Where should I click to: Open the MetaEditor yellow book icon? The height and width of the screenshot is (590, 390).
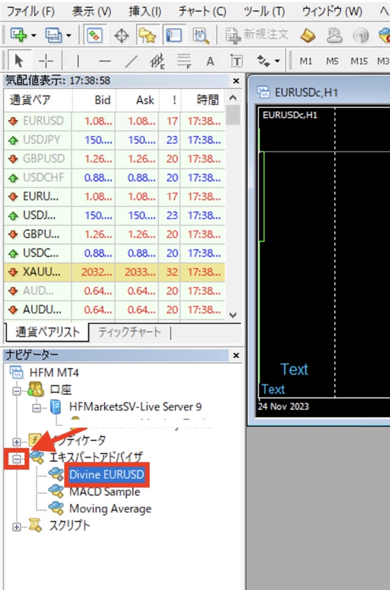tap(308, 36)
